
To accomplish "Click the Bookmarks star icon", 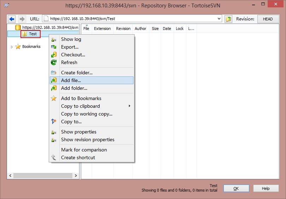I will pos(18,46).
